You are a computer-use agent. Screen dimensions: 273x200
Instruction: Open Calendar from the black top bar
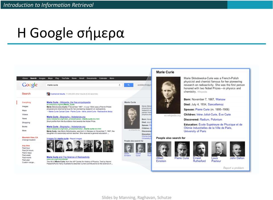[103, 78]
